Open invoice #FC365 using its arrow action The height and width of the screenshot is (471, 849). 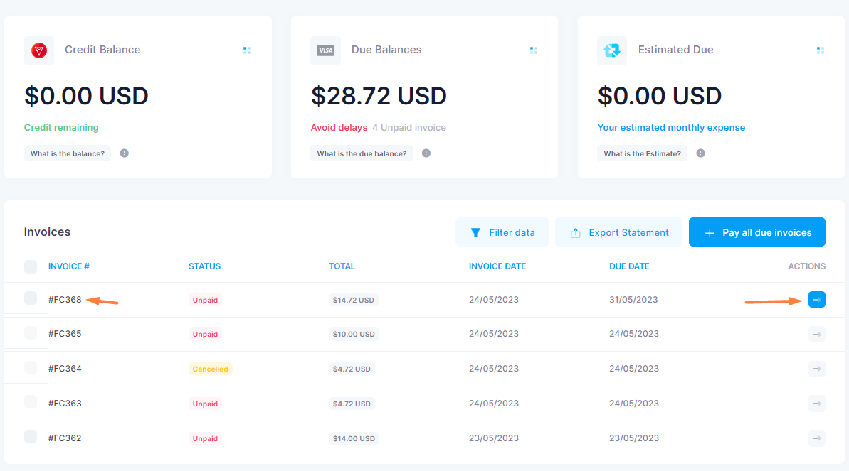point(816,334)
